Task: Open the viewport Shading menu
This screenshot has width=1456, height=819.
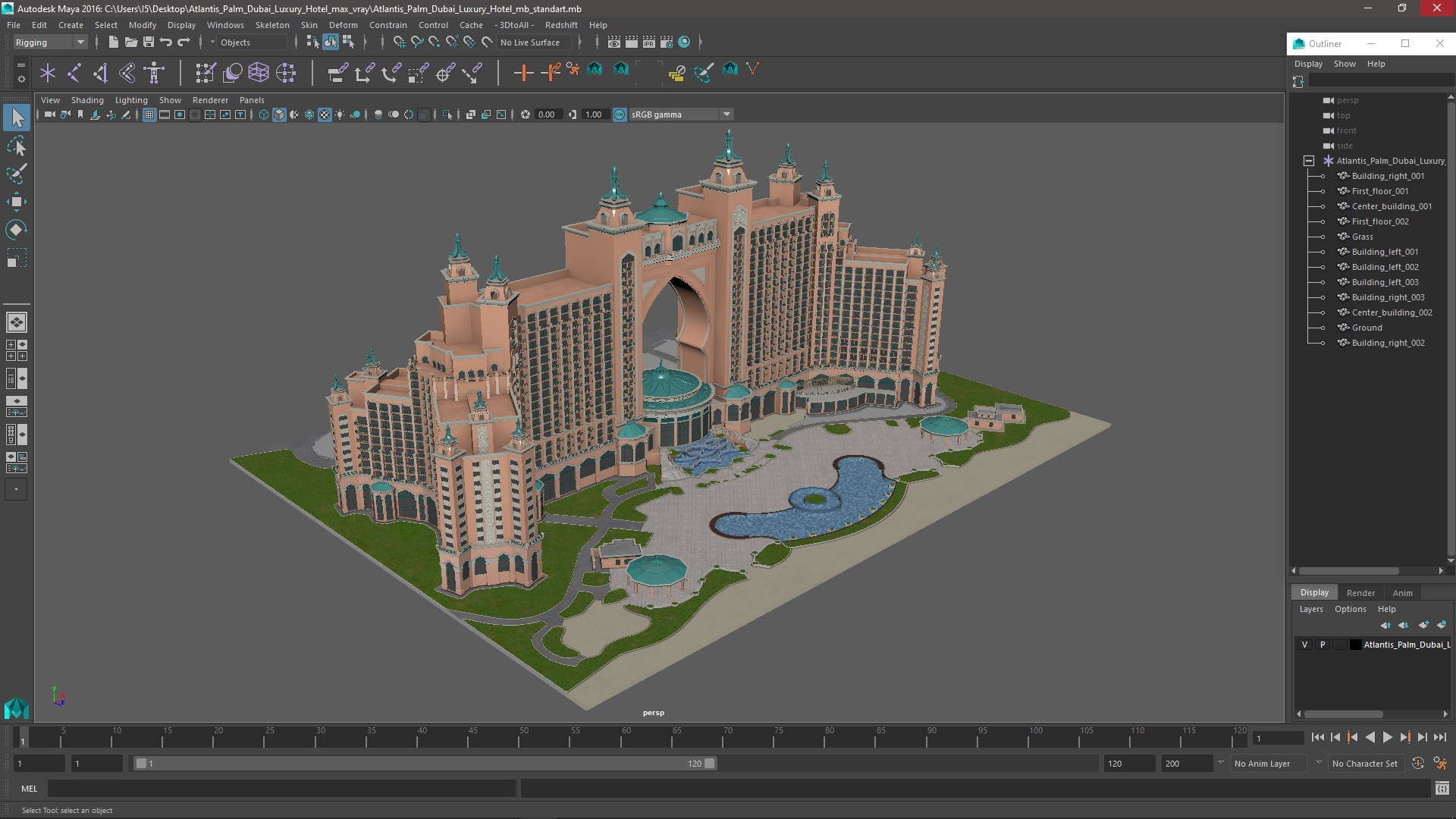Action: click(87, 100)
